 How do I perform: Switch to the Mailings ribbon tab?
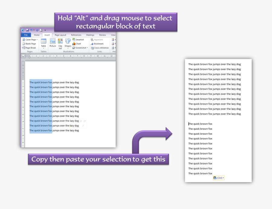pos(90,35)
